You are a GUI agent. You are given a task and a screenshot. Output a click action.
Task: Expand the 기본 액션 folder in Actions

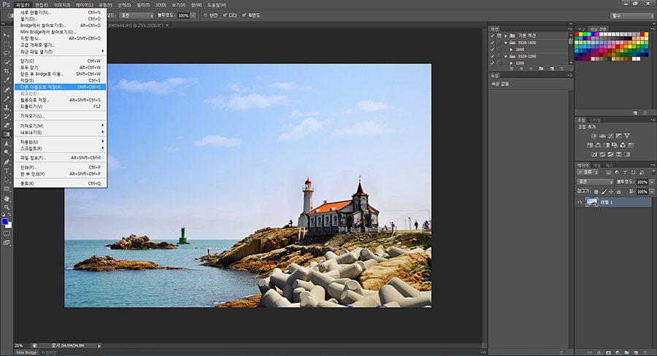(506, 35)
